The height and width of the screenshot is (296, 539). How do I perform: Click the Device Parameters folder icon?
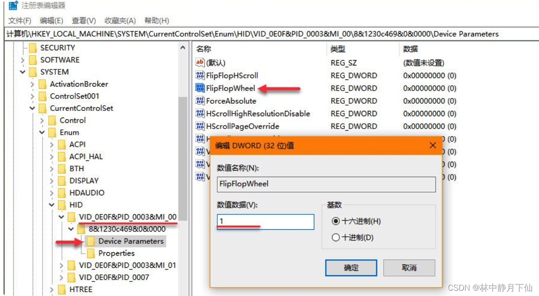tap(91, 241)
